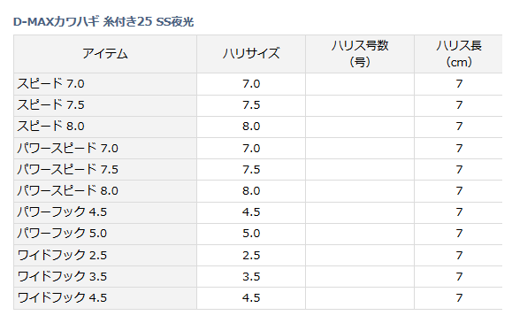The width and height of the screenshot is (512, 323).
Task: Select the パワースピード 7.0 item cell
Action: [105, 149]
